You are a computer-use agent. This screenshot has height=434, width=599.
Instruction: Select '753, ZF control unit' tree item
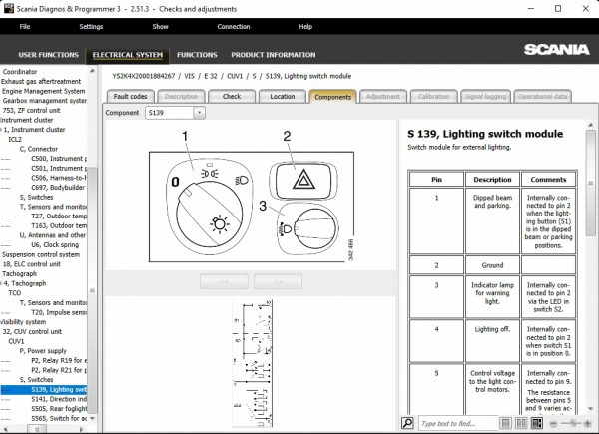(31, 111)
